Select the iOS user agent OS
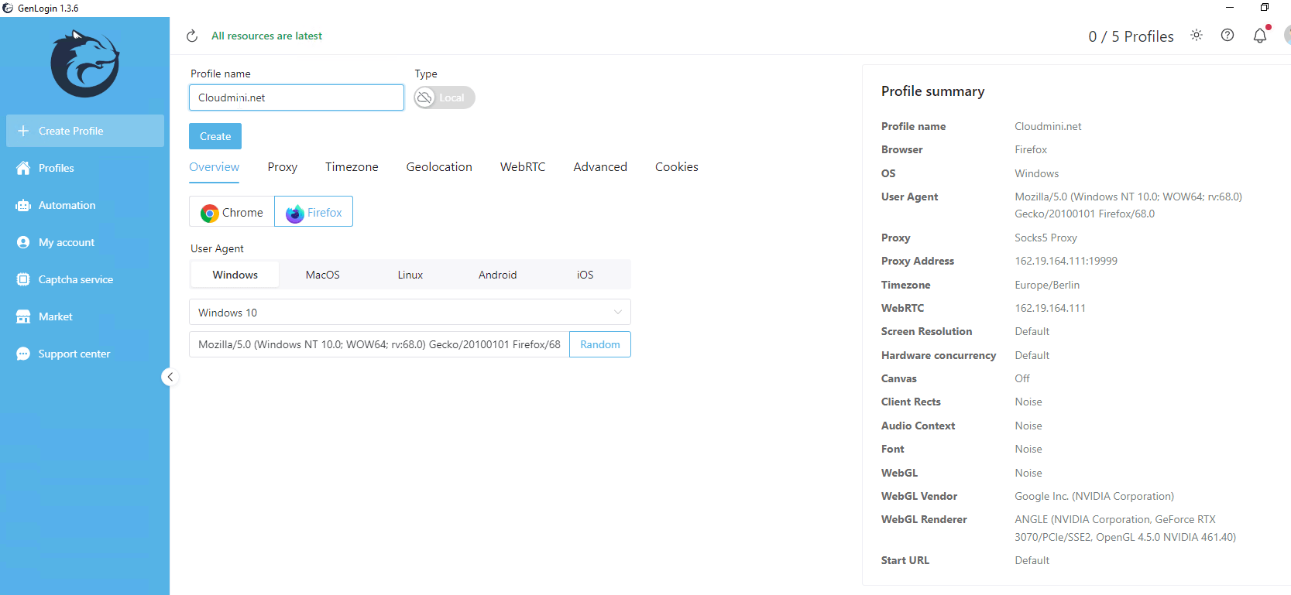1291x595 pixels. [585, 275]
